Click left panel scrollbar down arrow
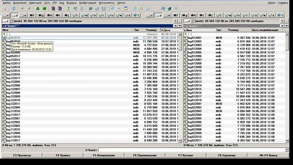The image size is (293, 165). 180,140
